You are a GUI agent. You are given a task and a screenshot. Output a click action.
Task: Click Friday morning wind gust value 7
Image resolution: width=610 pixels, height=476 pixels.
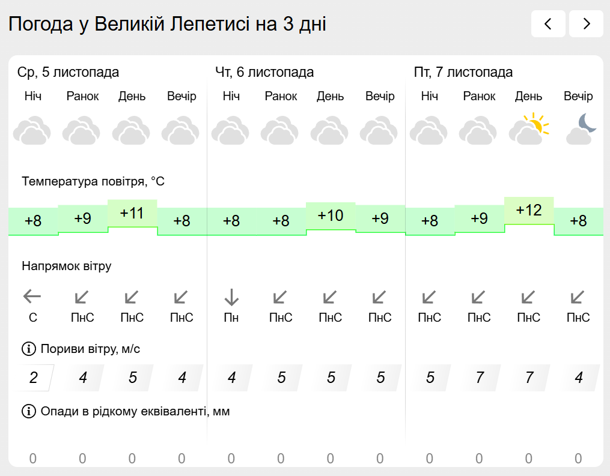[x=480, y=378]
